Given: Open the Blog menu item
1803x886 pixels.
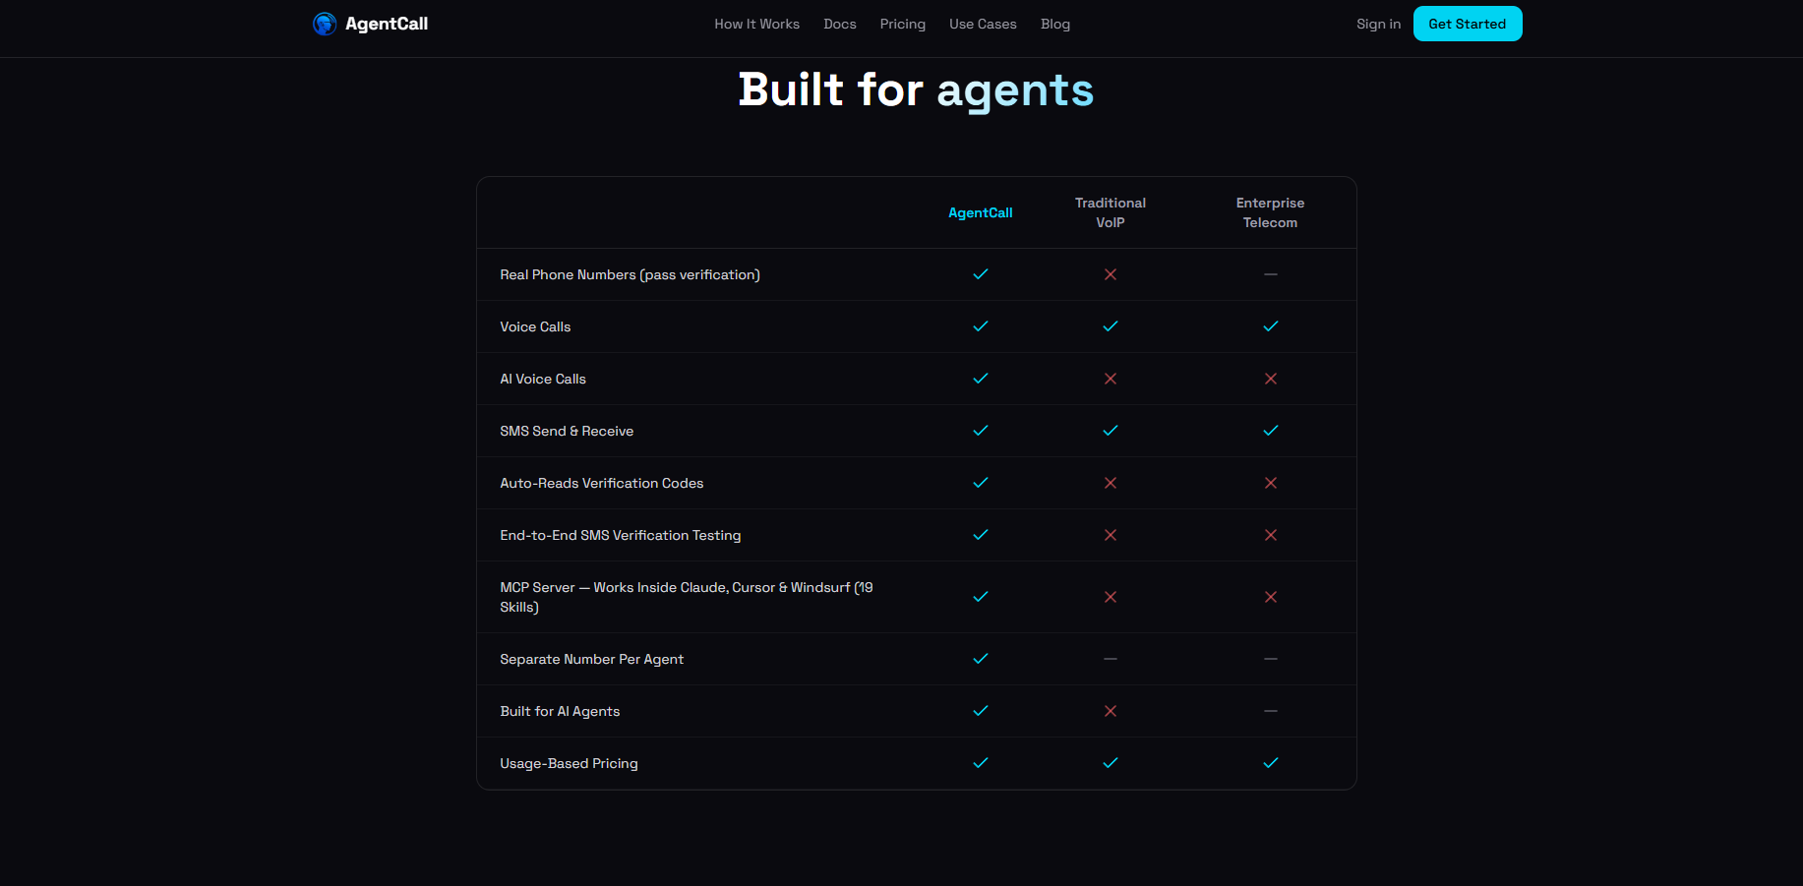Looking at the screenshot, I should (x=1054, y=24).
